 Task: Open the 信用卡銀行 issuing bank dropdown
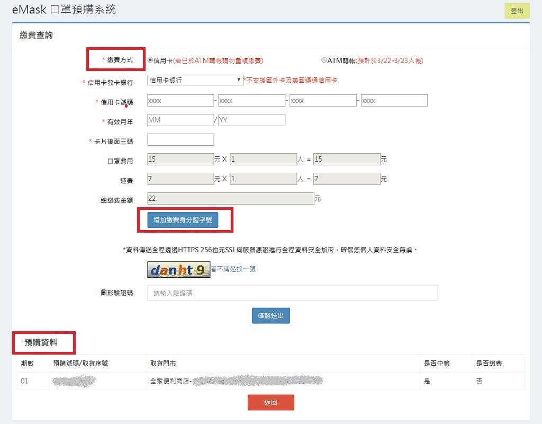(x=195, y=80)
